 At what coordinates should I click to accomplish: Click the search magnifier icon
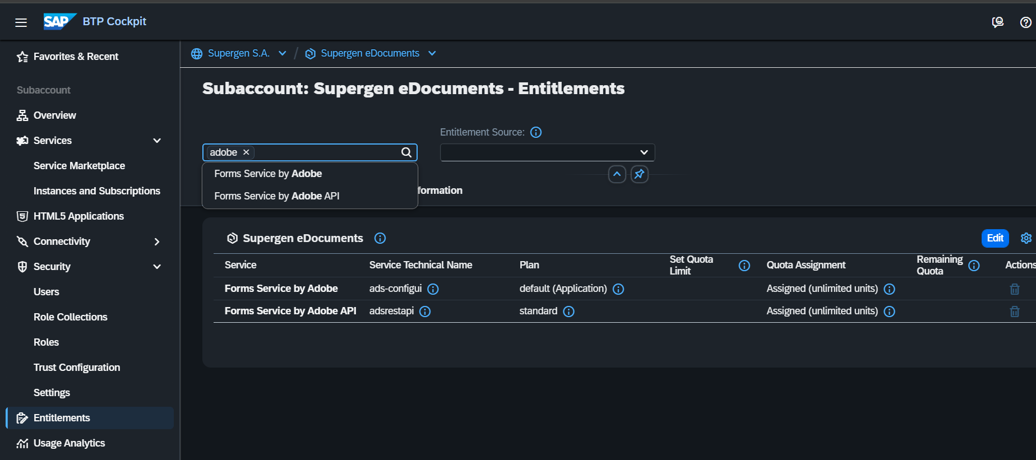coord(406,152)
